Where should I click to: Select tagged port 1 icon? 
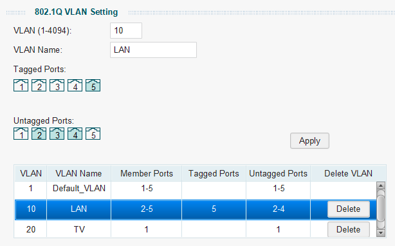click(21, 85)
